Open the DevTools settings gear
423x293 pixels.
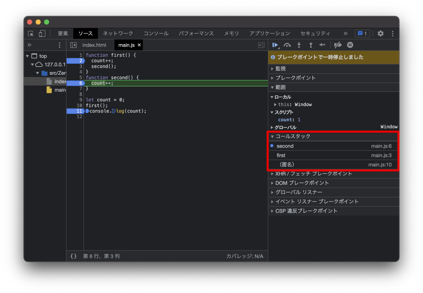click(380, 33)
